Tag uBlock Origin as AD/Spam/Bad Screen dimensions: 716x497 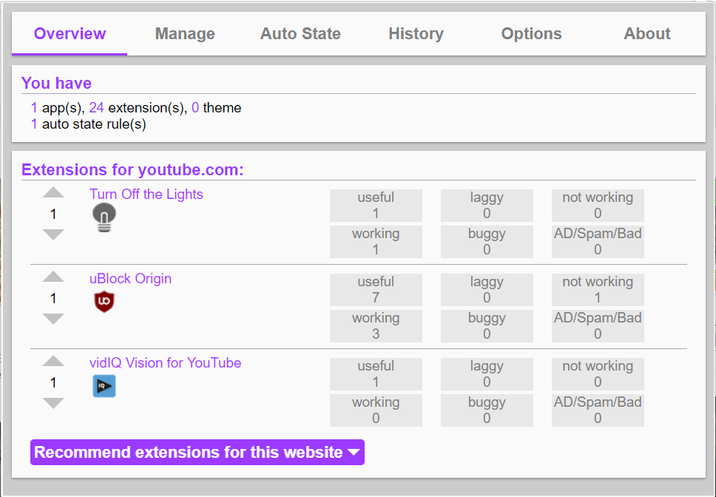coord(598,326)
